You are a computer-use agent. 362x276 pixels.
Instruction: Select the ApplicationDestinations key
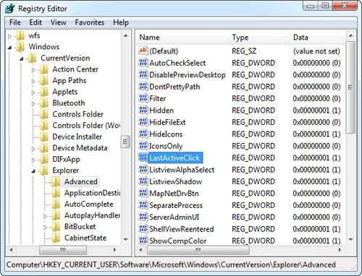[92, 193]
